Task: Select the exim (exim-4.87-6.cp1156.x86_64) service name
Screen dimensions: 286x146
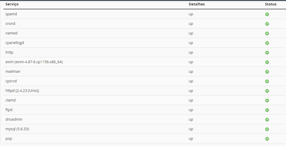Action: 34,62
